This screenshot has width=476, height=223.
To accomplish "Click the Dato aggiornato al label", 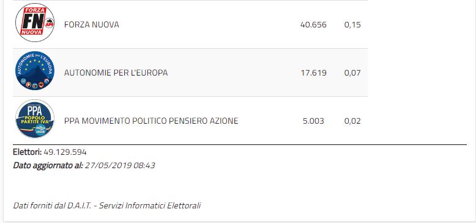I will (x=48, y=166).
